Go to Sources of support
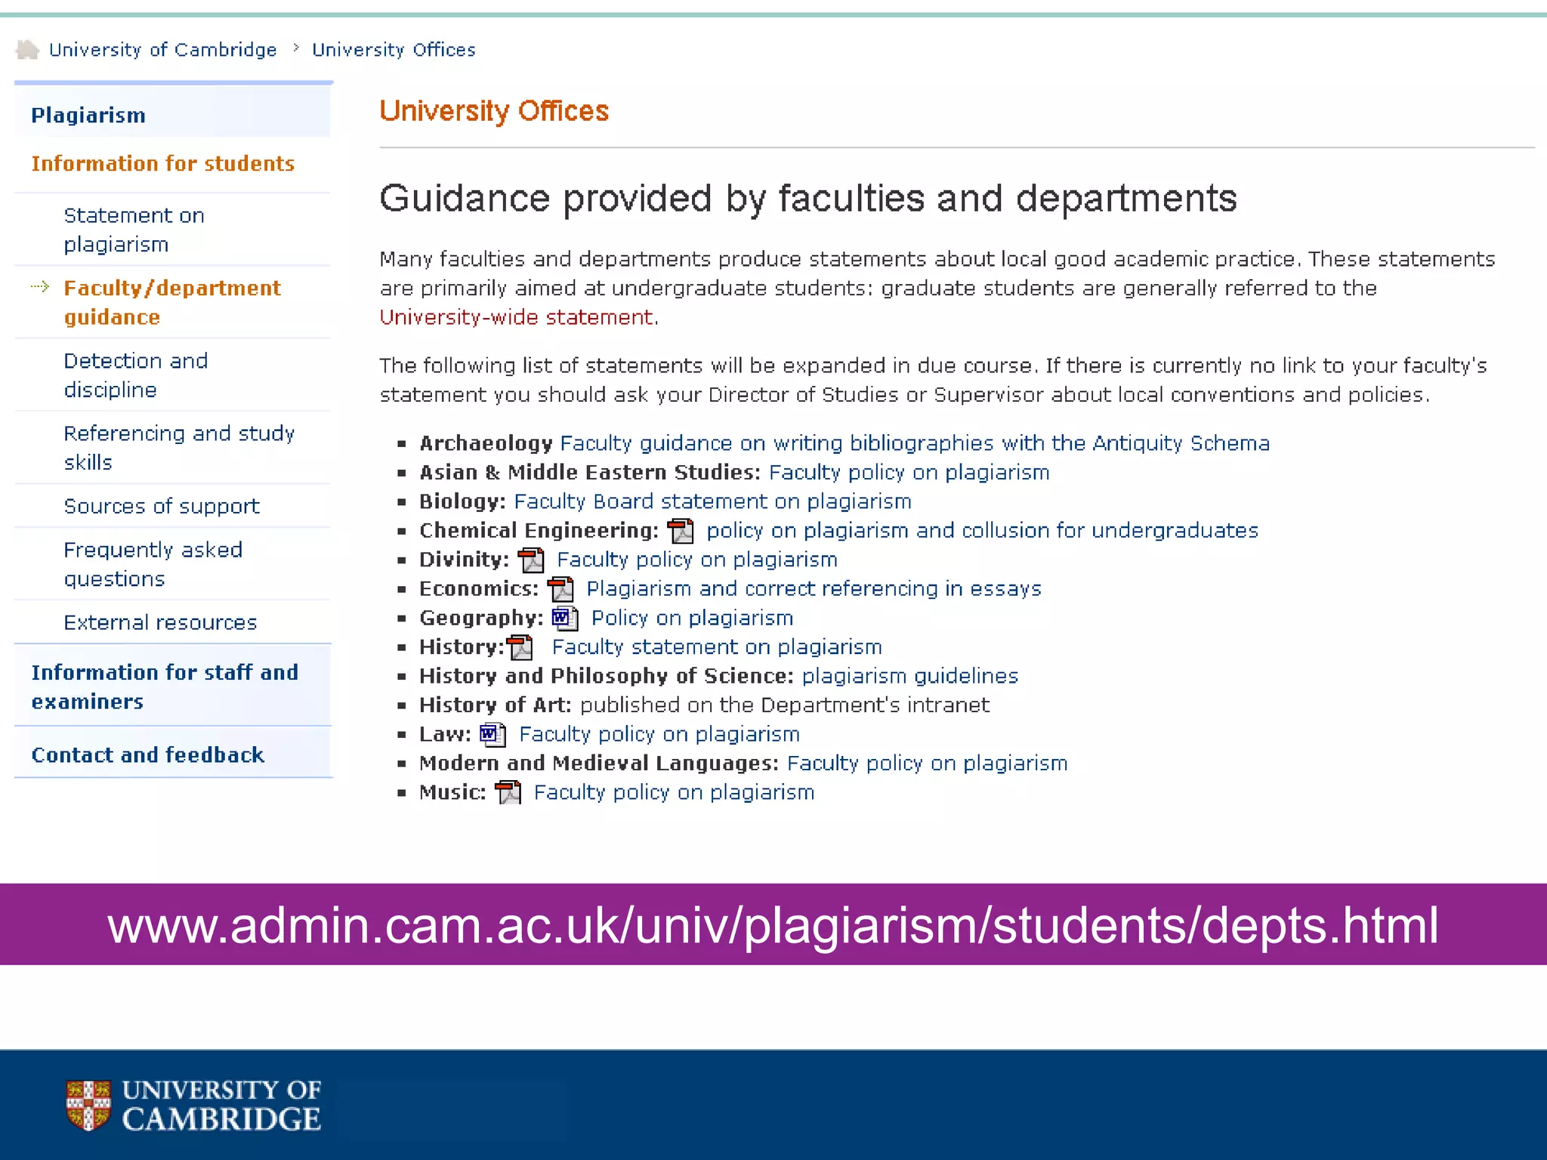Viewport: 1547px width, 1160px height. tap(162, 506)
